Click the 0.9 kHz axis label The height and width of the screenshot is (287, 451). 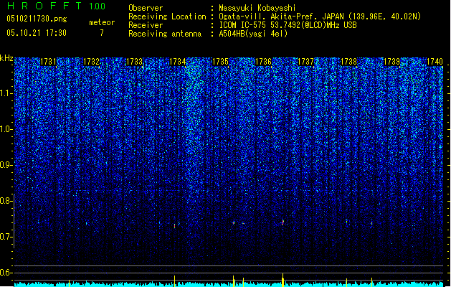click(x=6, y=165)
